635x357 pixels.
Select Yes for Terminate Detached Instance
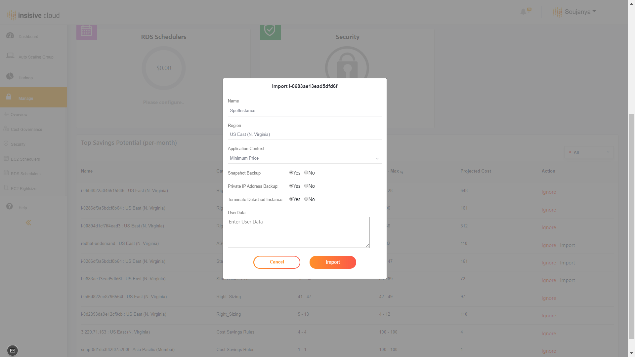point(291,199)
